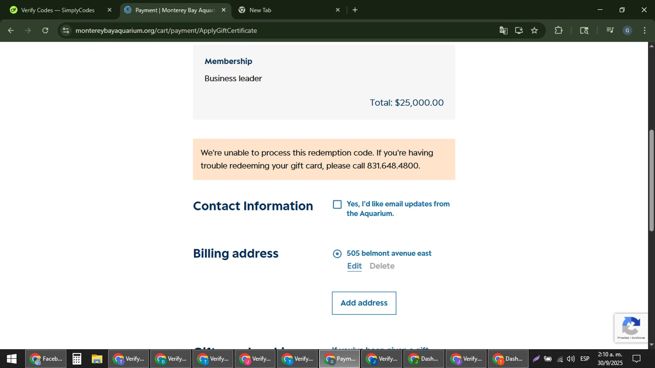The height and width of the screenshot is (368, 655).
Task: Open the Faceb... Chrome taskbar window
Action: pos(46,359)
